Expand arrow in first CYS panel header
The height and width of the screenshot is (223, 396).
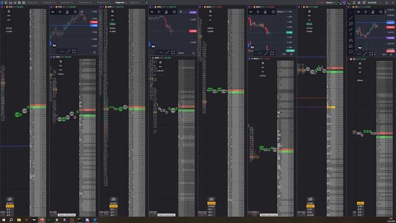tap(4, 7)
